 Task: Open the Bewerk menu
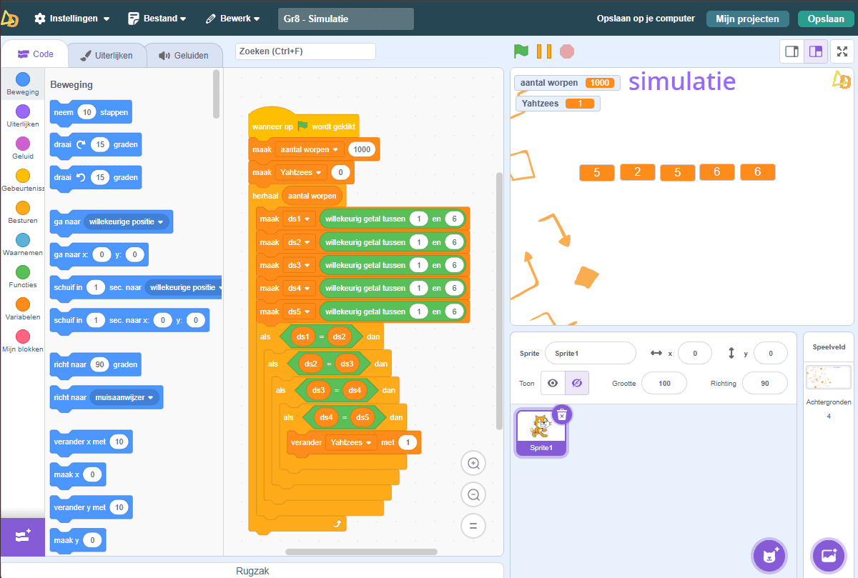[x=232, y=19]
